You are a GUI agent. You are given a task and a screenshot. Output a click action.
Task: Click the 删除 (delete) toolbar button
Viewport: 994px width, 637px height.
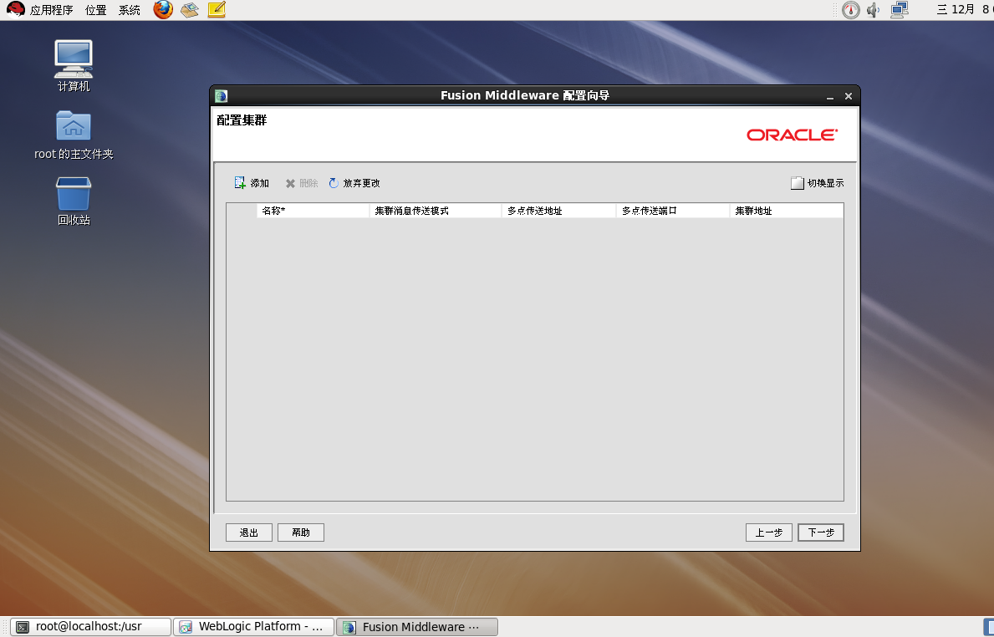pyautogui.click(x=302, y=183)
